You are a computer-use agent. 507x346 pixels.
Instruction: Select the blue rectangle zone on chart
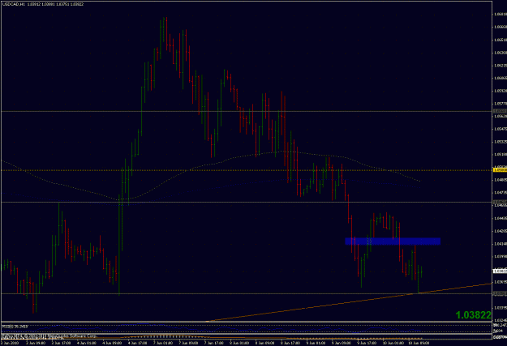point(393,241)
